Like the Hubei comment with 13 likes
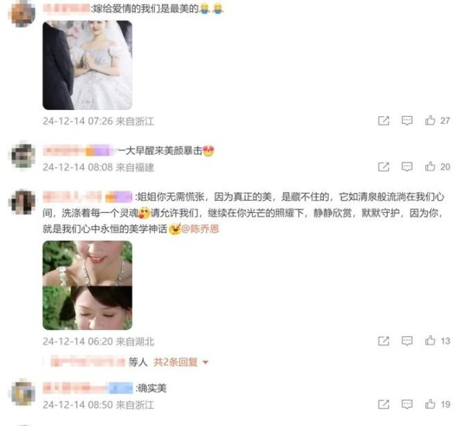The height and width of the screenshot is (426, 465). 430,341
